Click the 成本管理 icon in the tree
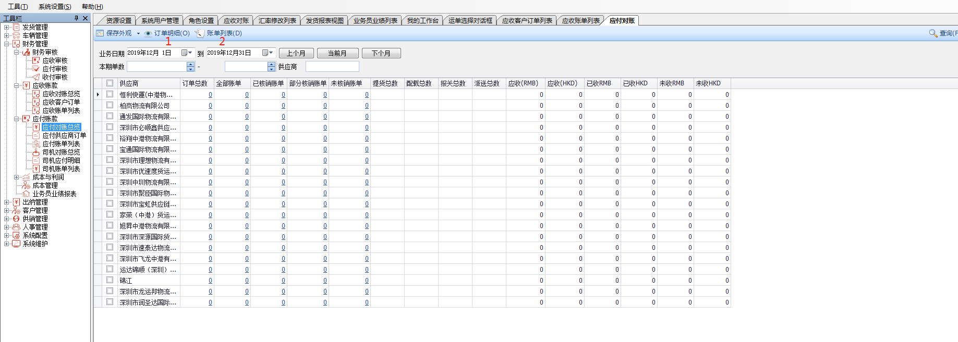The width and height of the screenshot is (958, 342). click(26, 185)
